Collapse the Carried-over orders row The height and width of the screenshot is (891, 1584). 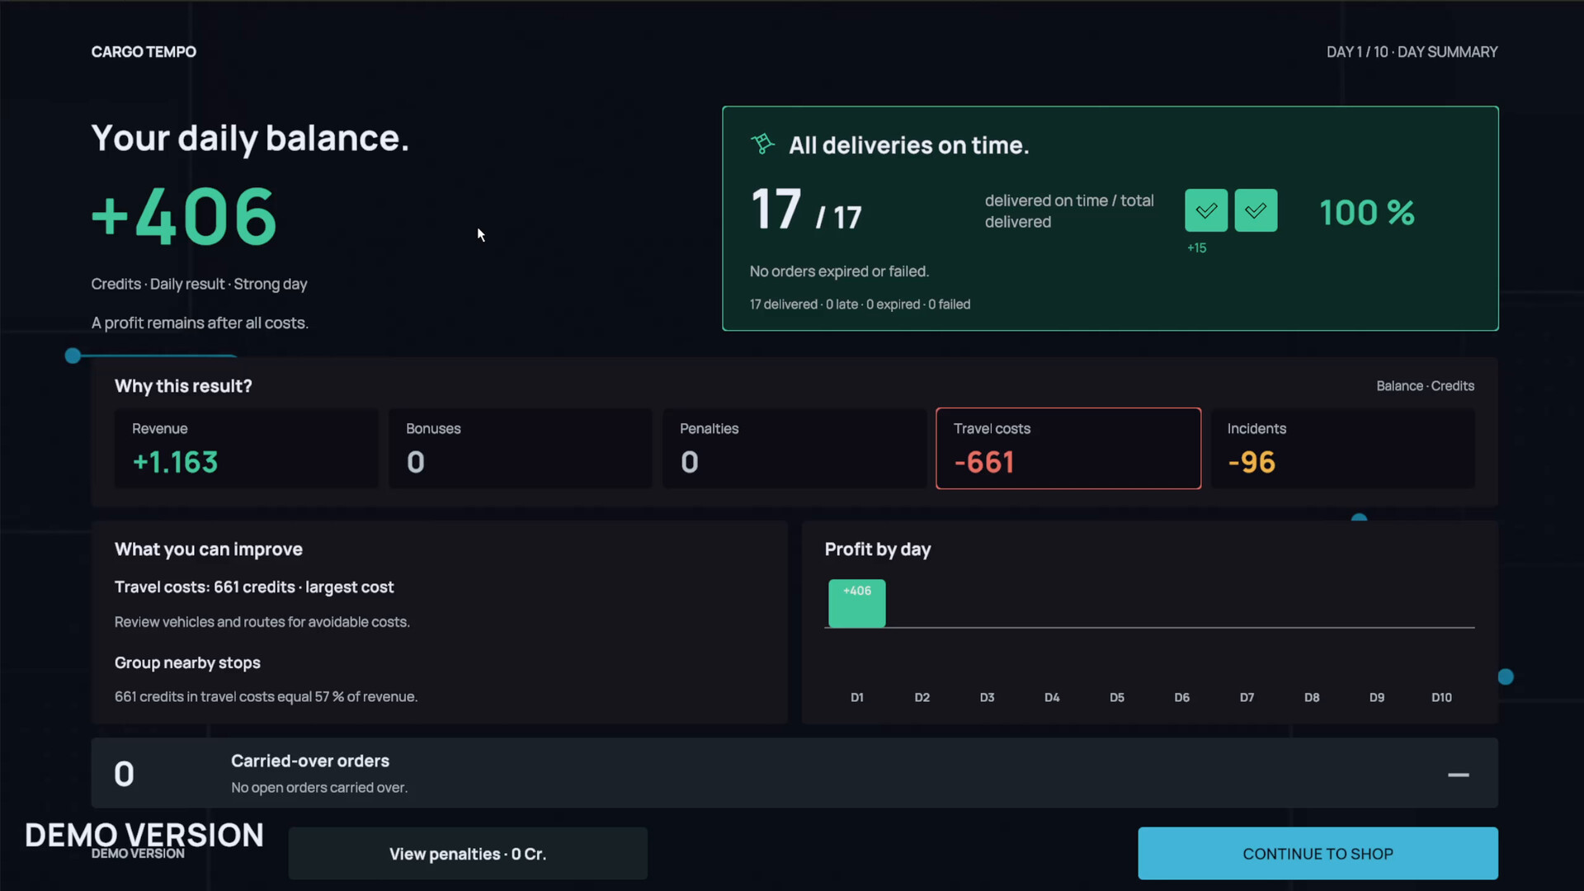[x=1458, y=775]
